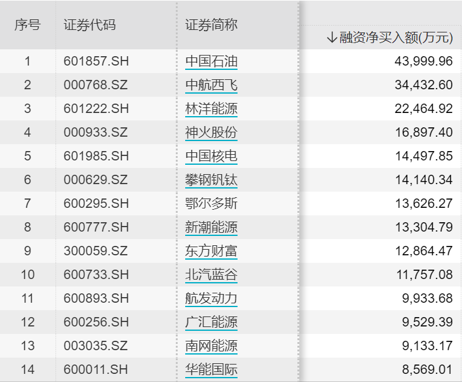Open the 航发动力 stock link
The height and width of the screenshot is (382, 462).
coord(211,298)
